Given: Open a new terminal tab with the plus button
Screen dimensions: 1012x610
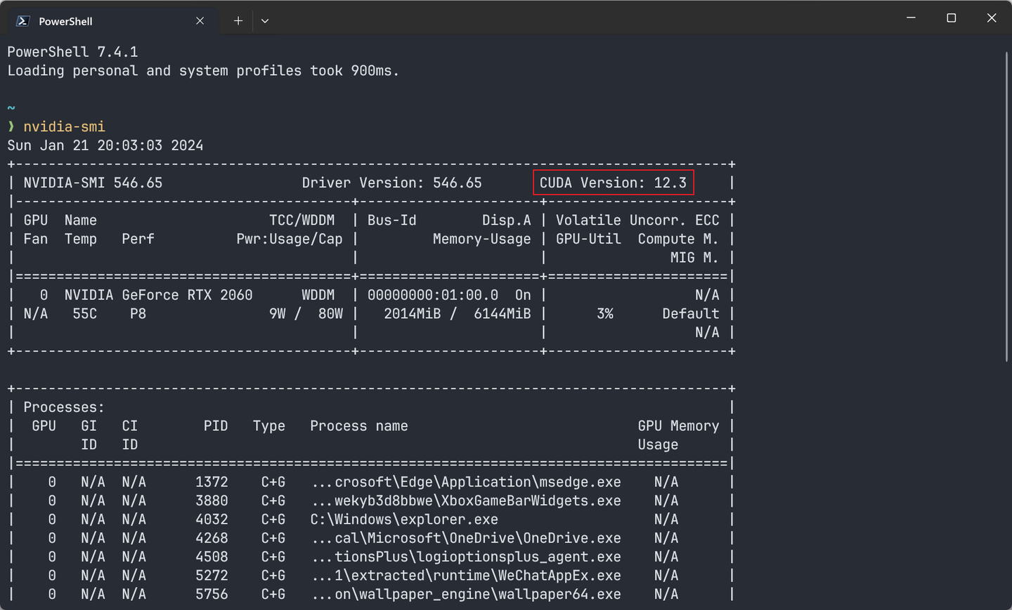Looking at the screenshot, I should [238, 21].
